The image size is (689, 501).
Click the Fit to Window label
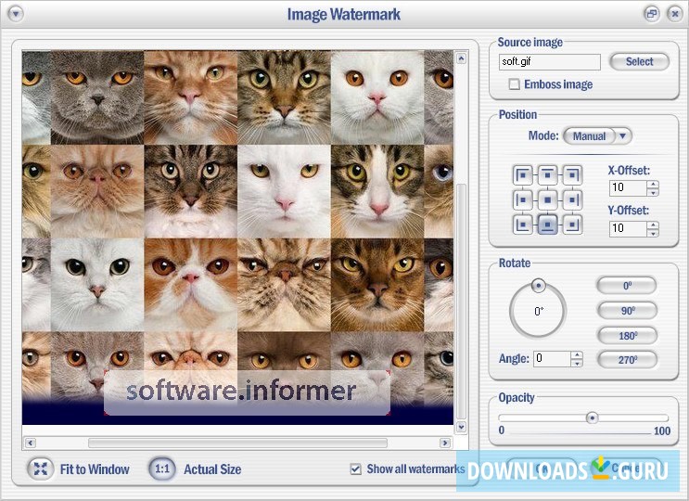click(95, 469)
